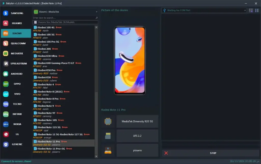
Task: Open the Waiting for COM Port dropdown
Action: (245, 10)
